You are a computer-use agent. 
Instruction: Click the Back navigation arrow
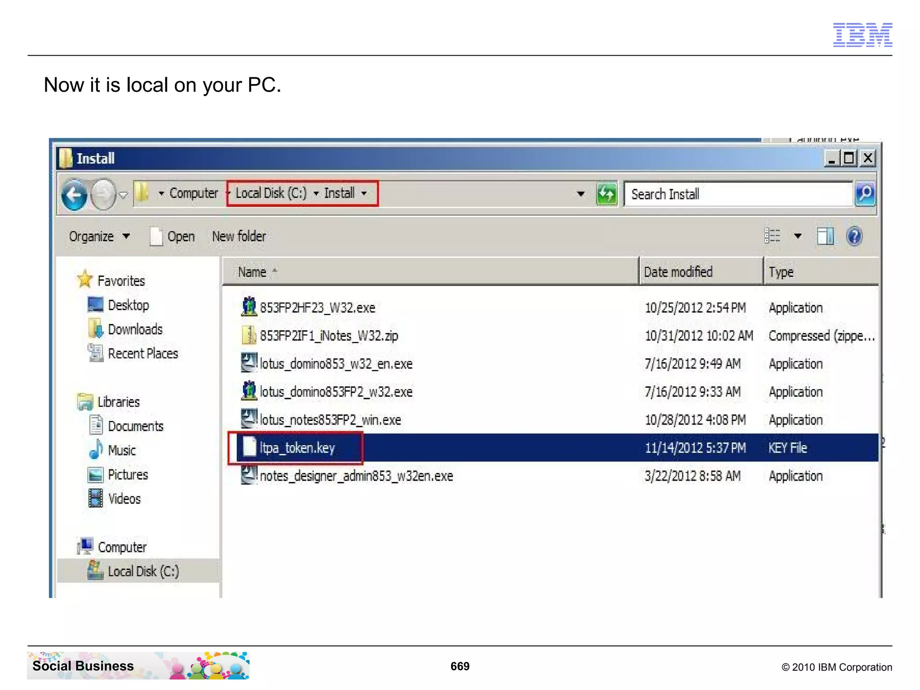point(75,195)
